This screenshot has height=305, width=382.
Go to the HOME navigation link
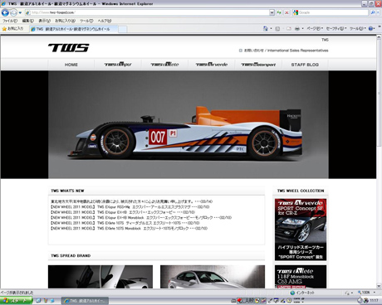pos(71,65)
